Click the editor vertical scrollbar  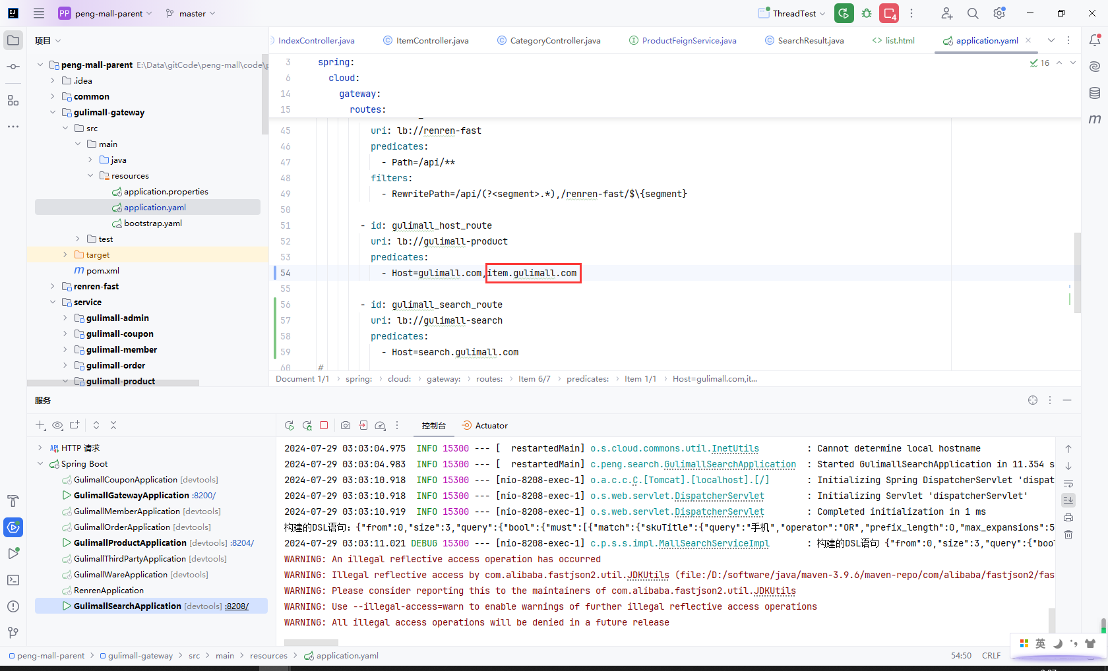coord(1078,272)
